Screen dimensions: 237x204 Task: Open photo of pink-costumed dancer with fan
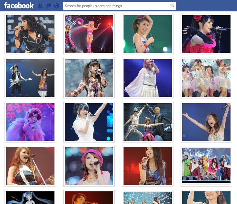pyautogui.click(x=89, y=34)
